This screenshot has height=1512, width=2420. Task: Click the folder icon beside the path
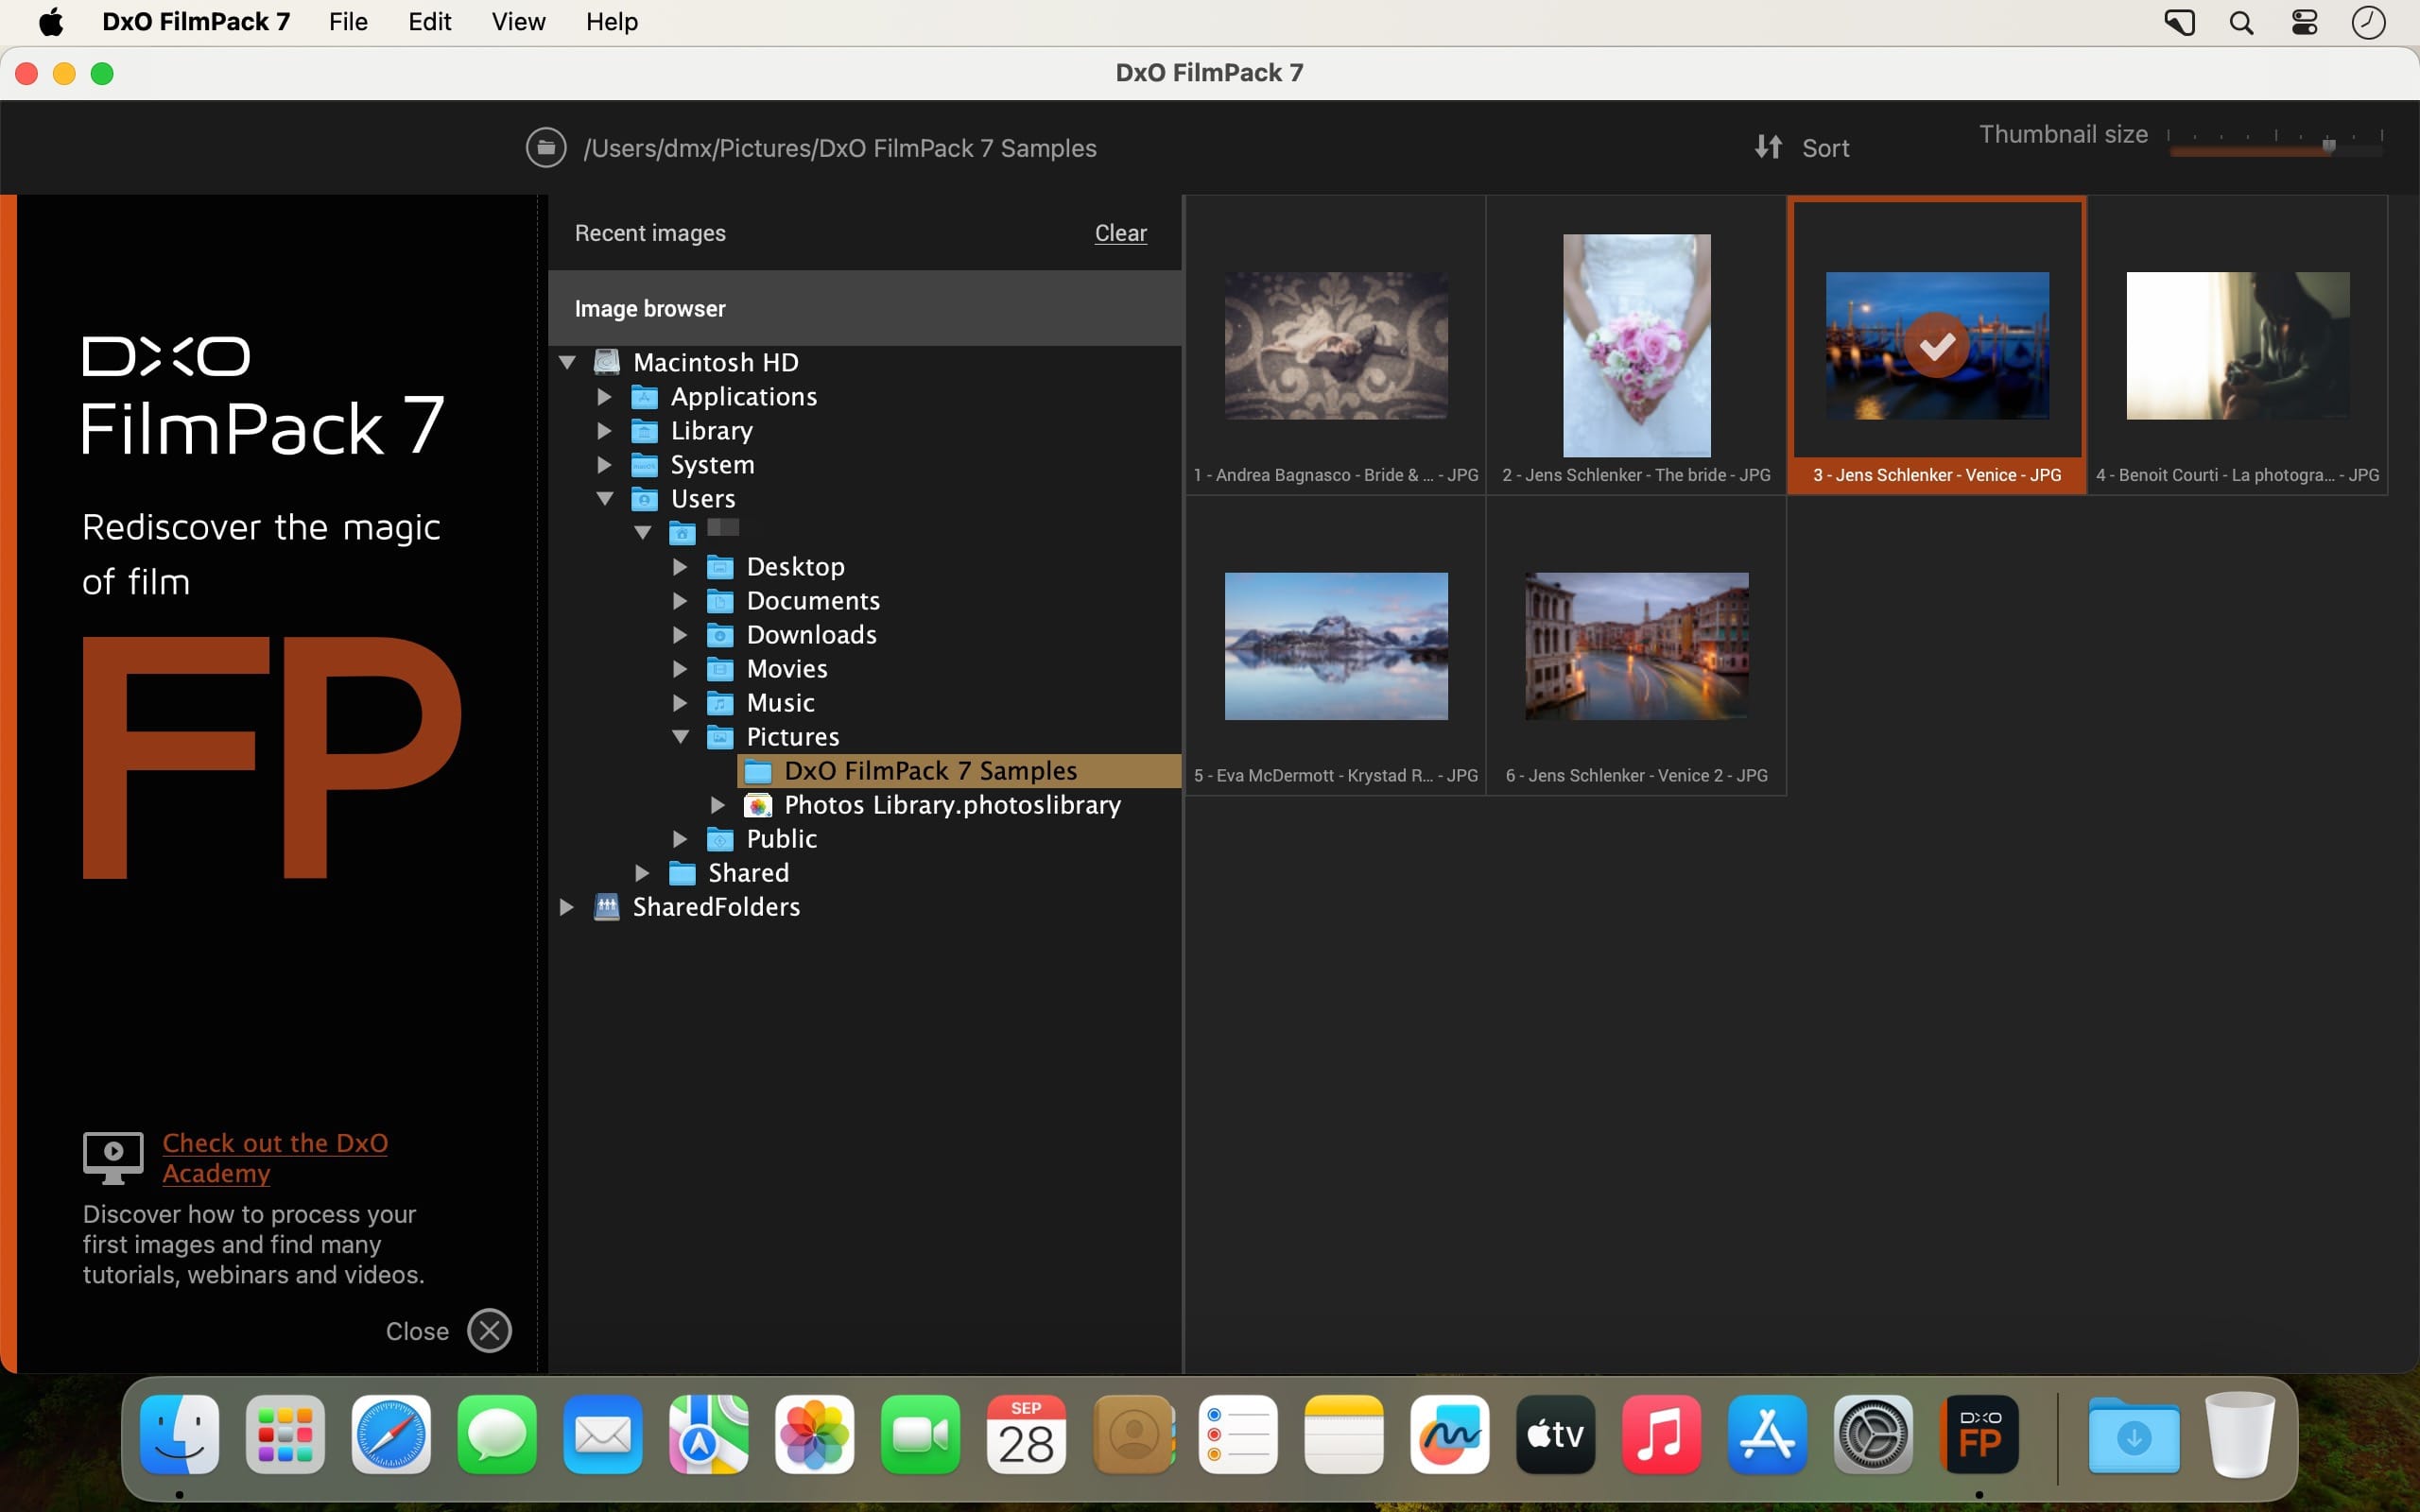pyautogui.click(x=546, y=148)
